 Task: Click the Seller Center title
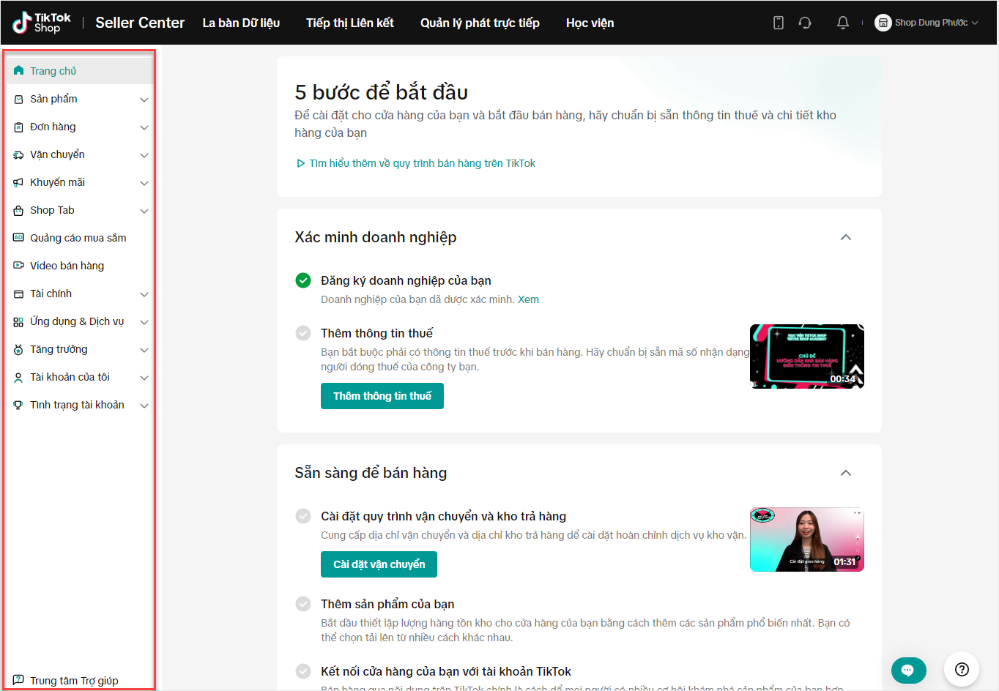click(140, 23)
